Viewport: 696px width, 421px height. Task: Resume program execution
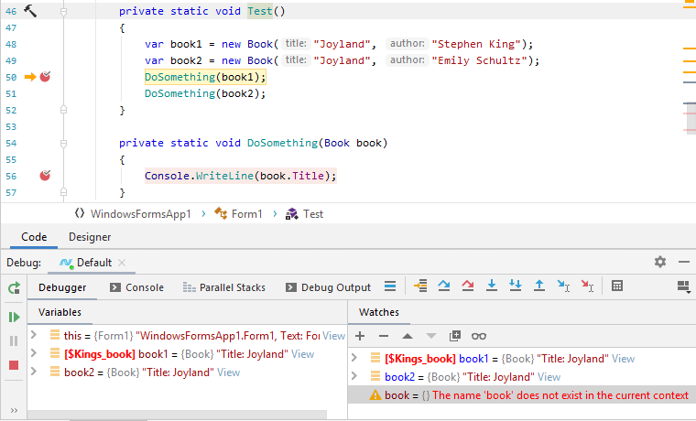click(x=14, y=317)
